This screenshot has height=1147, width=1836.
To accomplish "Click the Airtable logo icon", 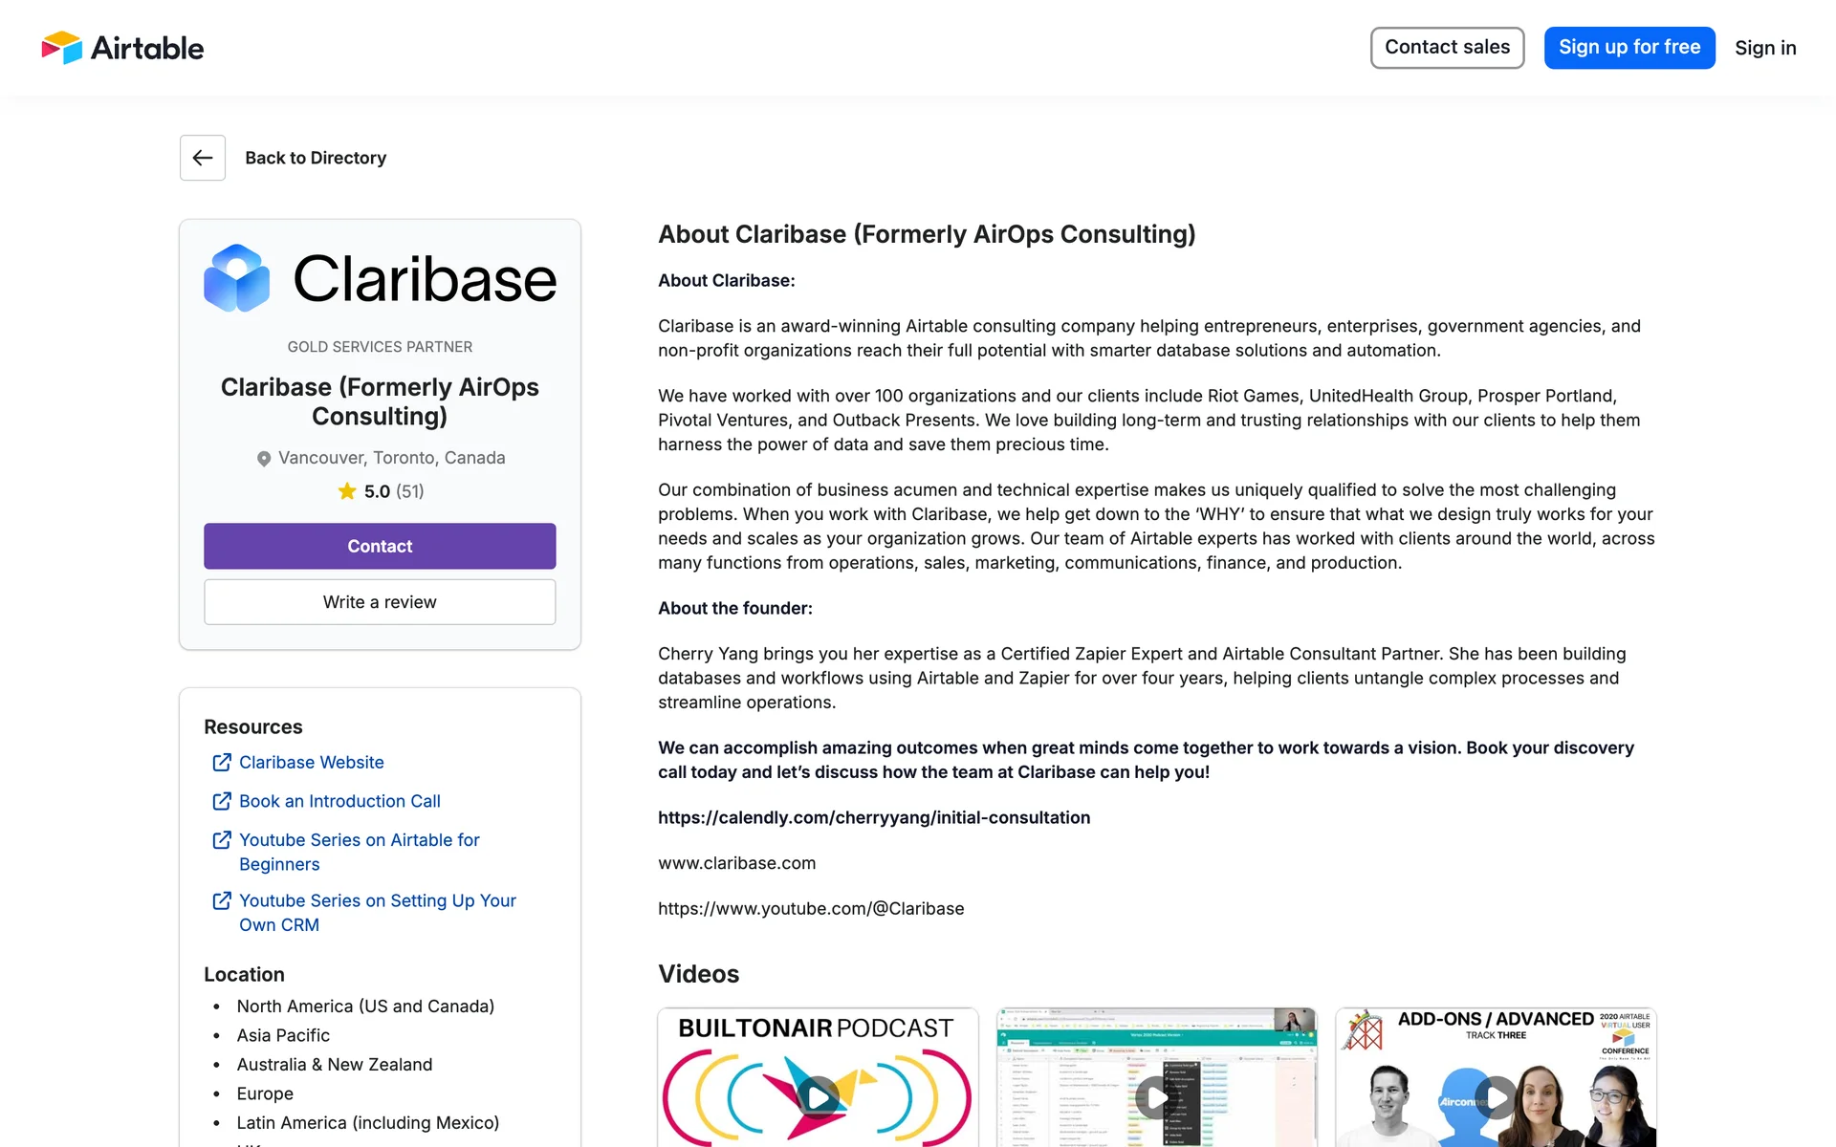I will click(x=62, y=48).
